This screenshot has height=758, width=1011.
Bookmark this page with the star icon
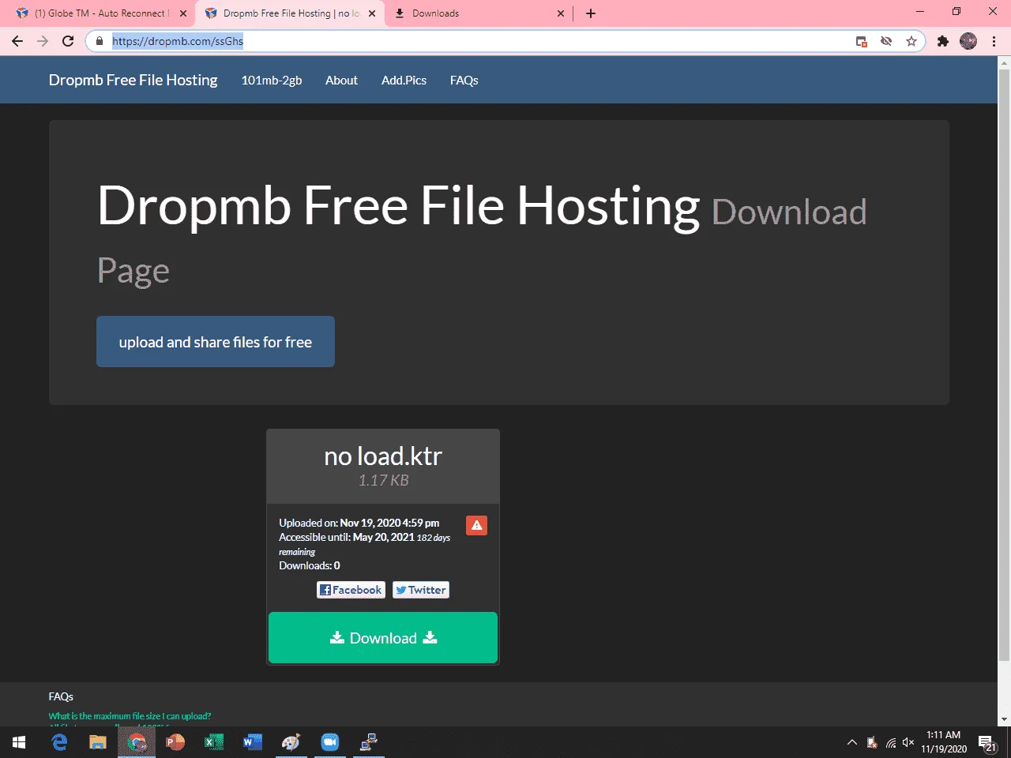coord(911,41)
